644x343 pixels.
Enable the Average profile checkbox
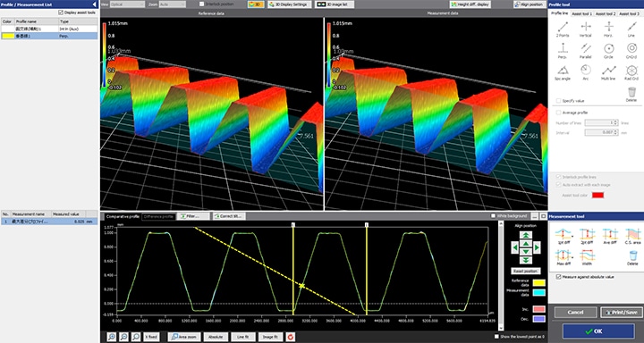[x=558, y=113]
